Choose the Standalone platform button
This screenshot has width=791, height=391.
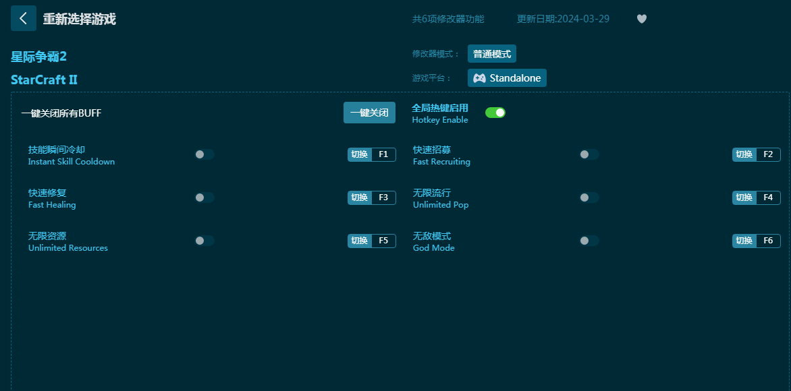tap(507, 78)
